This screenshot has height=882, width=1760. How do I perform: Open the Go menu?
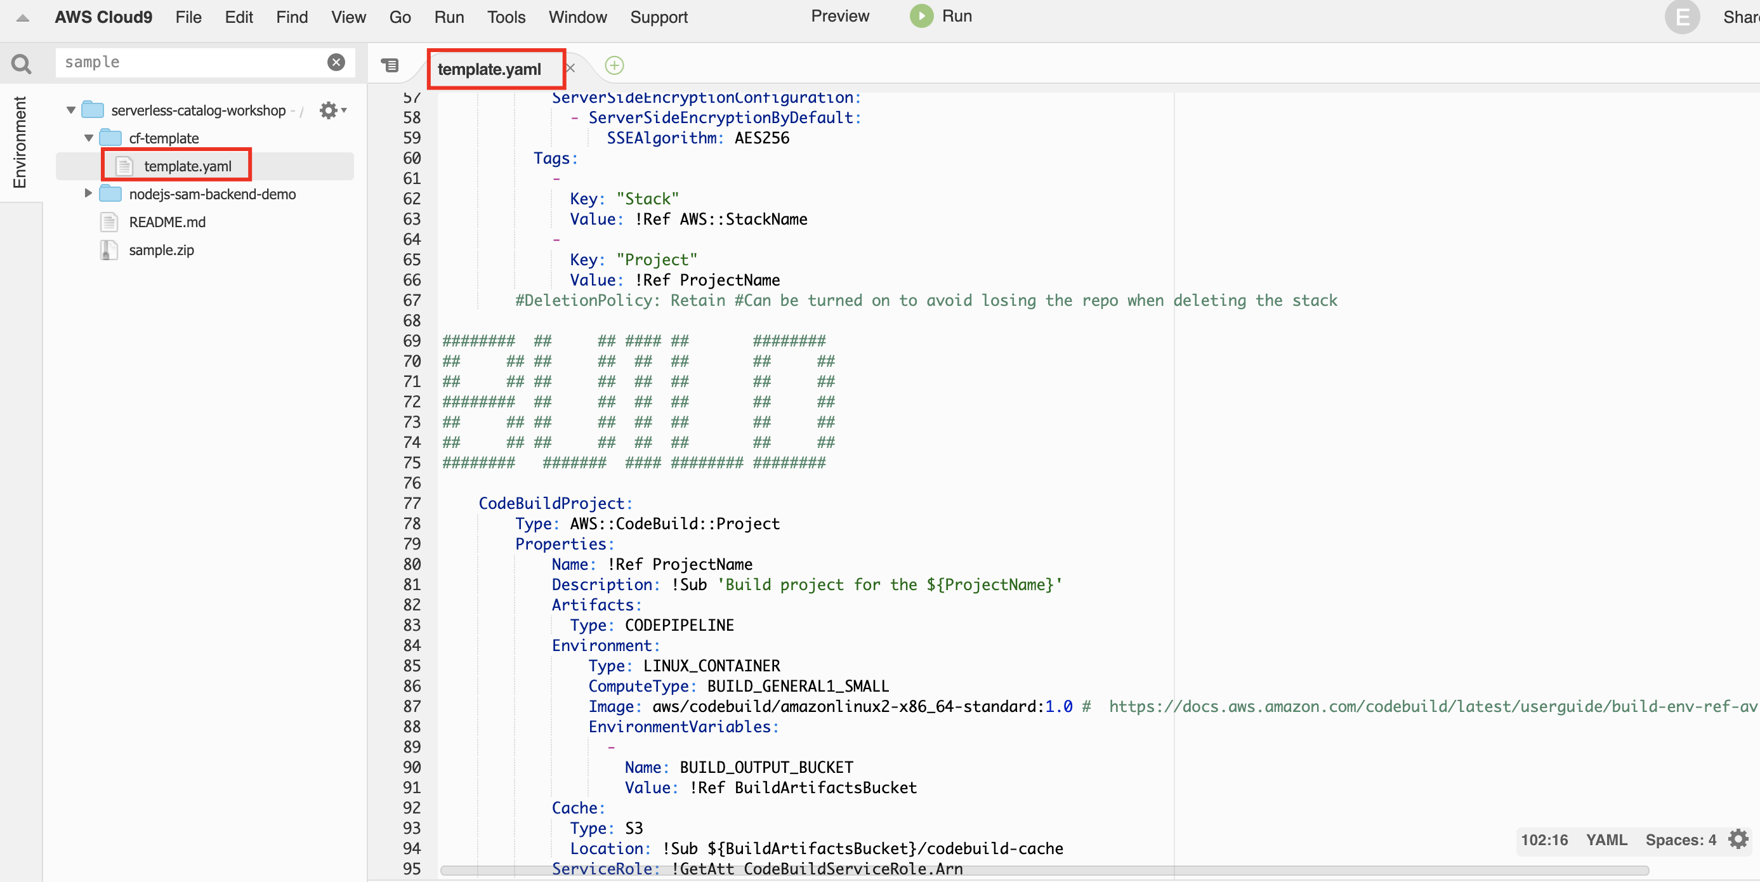coord(400,17)
